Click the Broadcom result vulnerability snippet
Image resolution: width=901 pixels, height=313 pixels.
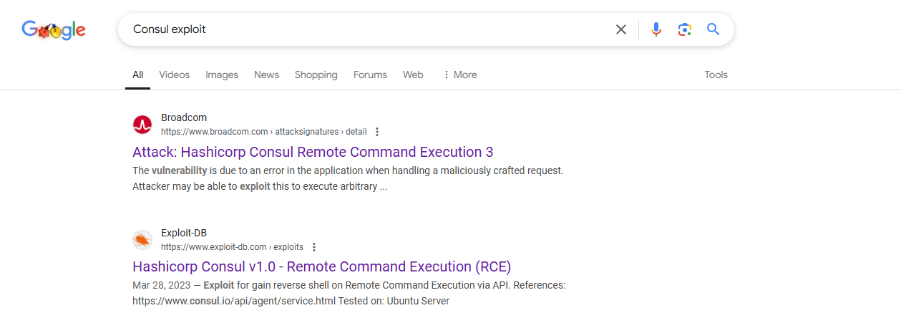coord(348,178)
